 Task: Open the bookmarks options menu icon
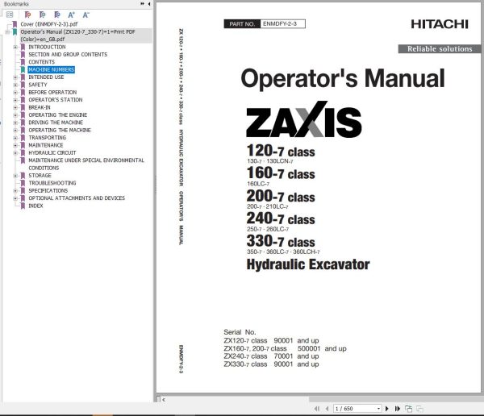10,15
